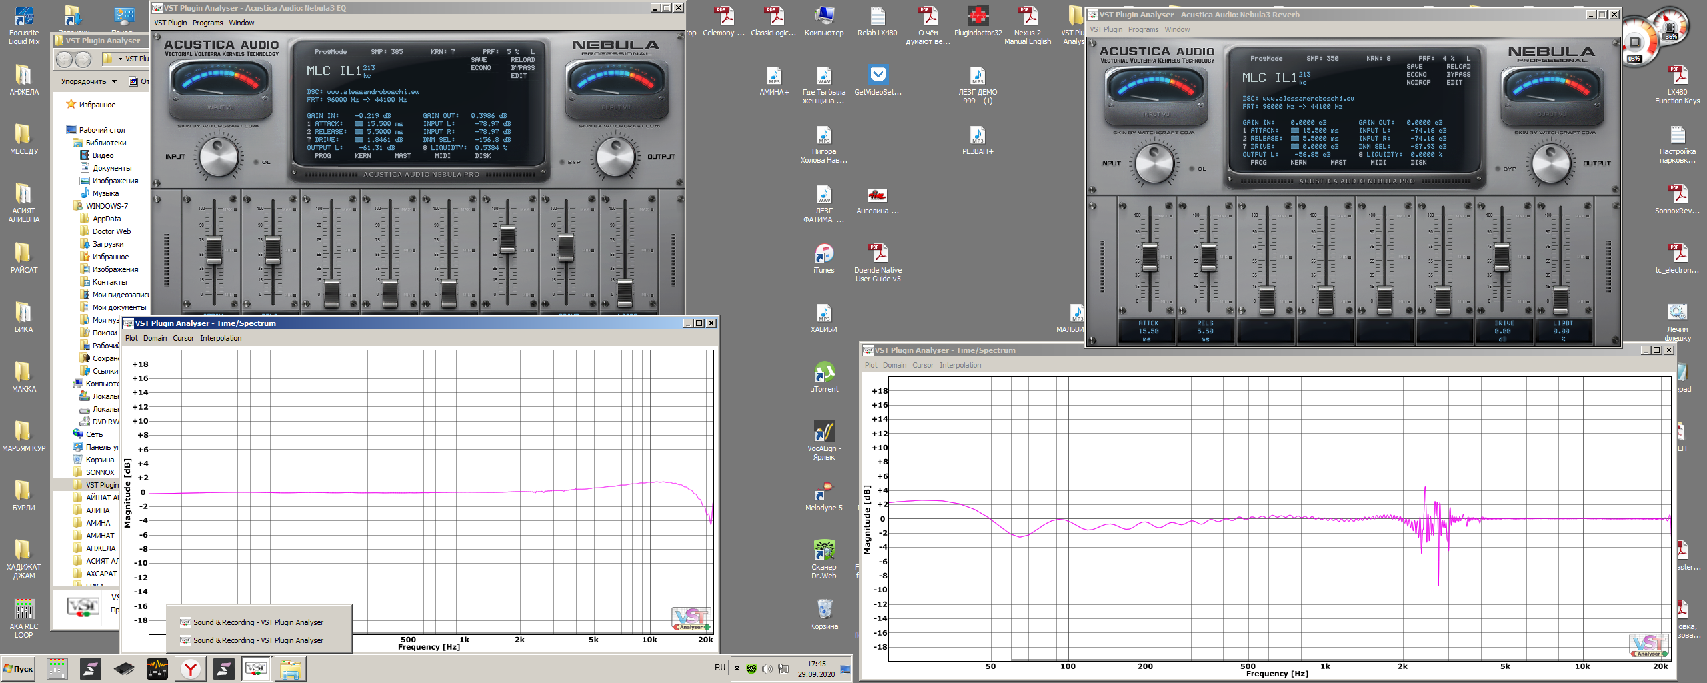Open the ClassicLogic PDF icon
Screen dimensions: 1707x683
pos(773,21)
